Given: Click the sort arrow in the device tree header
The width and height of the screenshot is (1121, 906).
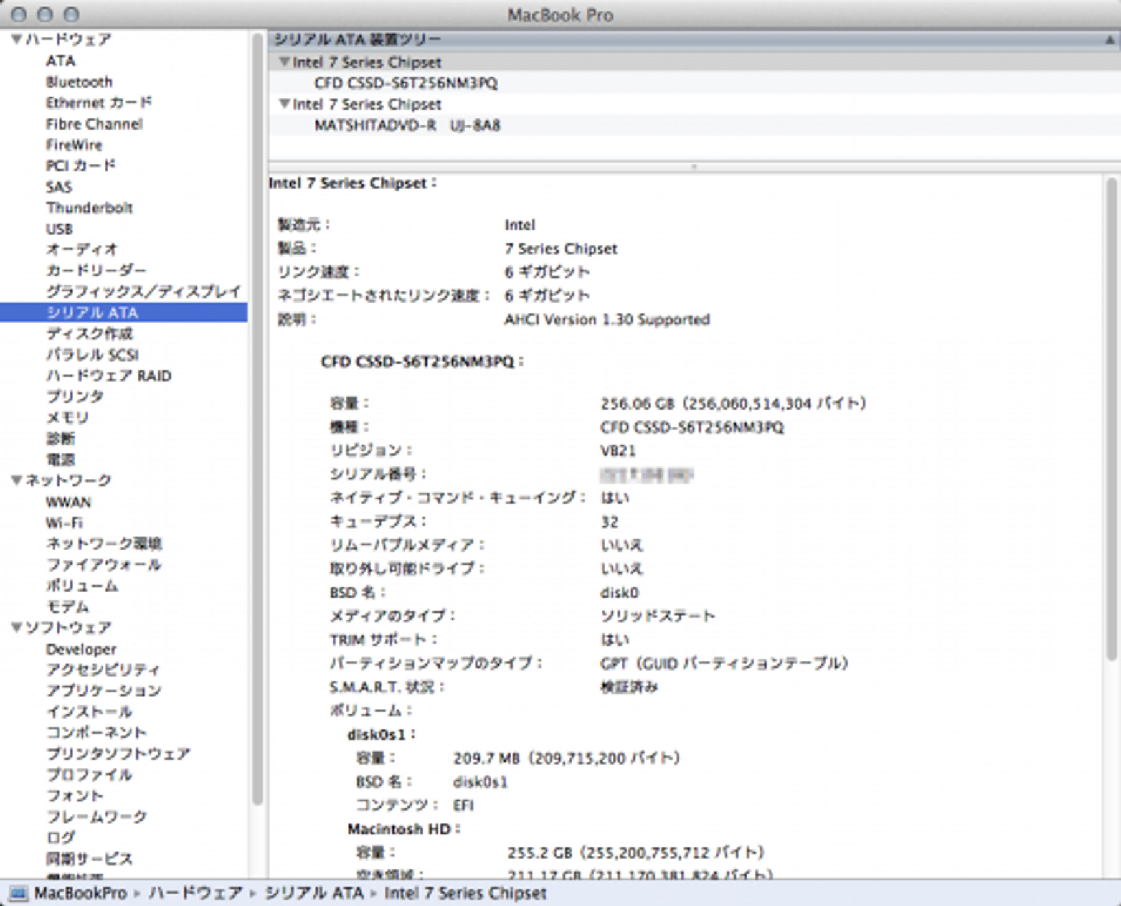Looking at the screenshot, I should pos(1109,40).
